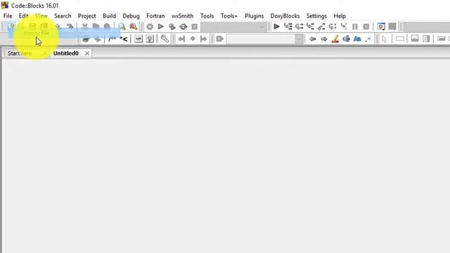This screenshot has width=450, height=253.
Task: Expand the incremental search history dropdown arrow
Action: [299, 39]
